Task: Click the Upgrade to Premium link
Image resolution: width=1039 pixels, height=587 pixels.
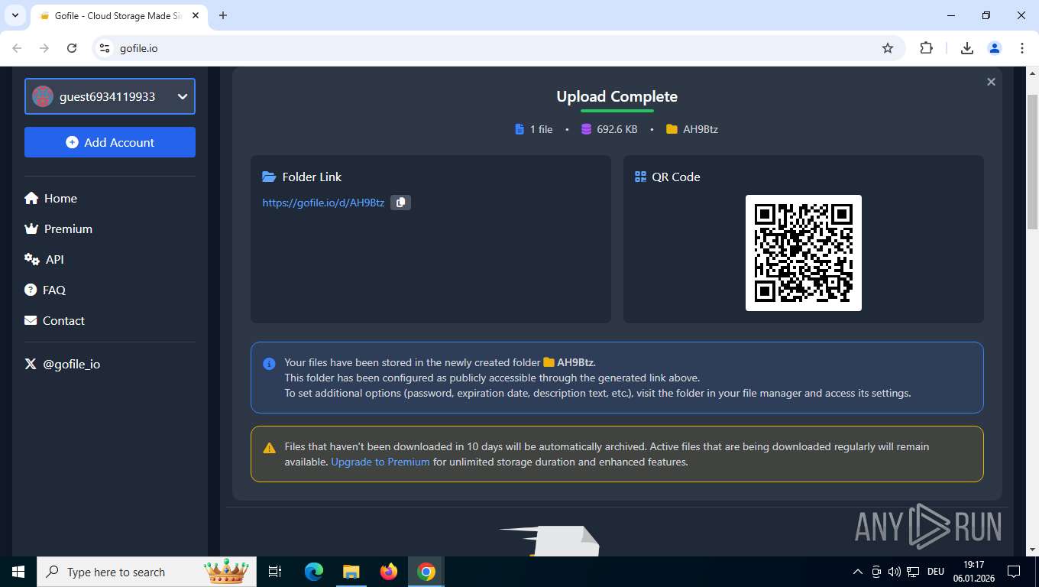Action: click(x=380, y=462)
